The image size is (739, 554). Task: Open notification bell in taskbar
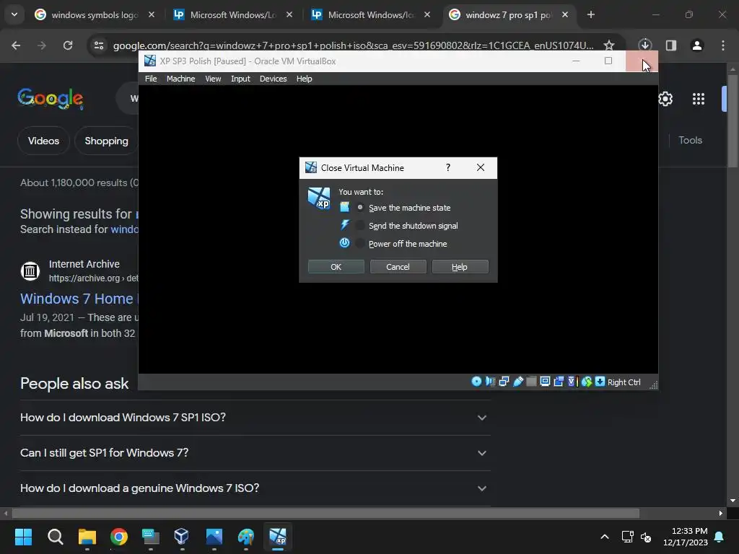point(720,537)
